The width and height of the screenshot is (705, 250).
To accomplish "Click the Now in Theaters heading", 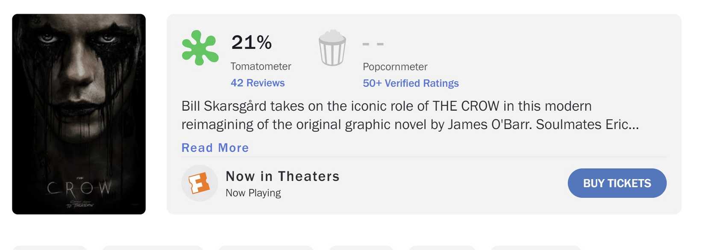I will click(282, 176).
